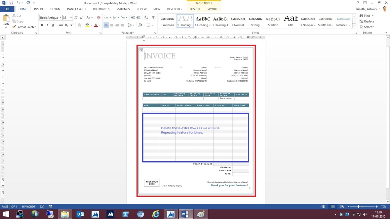
Task: Open the Table Tools LAYOUT tab
Action: (212, 9)
